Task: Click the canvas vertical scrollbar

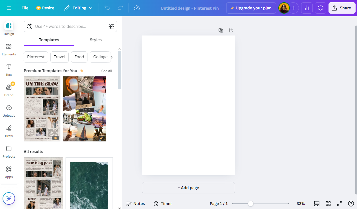Action: coord(356,109)
